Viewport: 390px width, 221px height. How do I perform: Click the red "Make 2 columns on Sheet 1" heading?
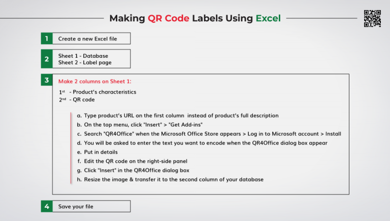pyautogui.click(x=98, y=81)
